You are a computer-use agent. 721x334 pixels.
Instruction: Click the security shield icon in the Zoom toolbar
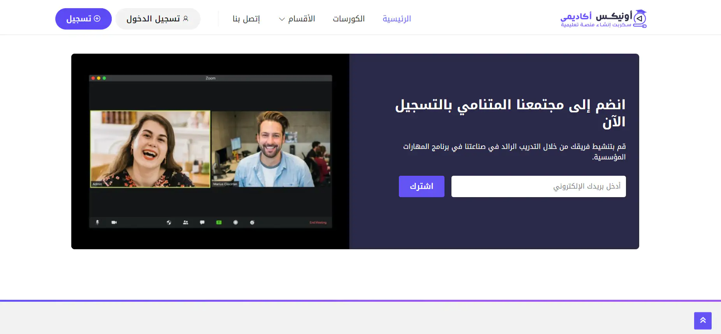[169, 222]
